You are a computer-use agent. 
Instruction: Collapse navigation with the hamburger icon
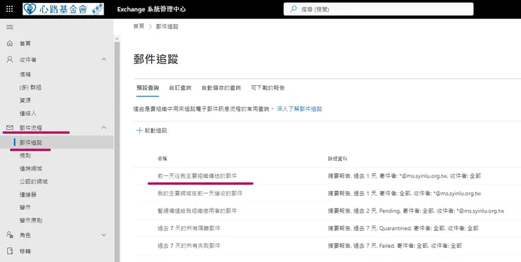pyautogui.click(x=10, y=27)
